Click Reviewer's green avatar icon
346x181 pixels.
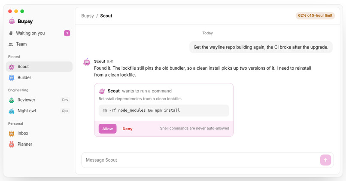[x=12, y=100]
